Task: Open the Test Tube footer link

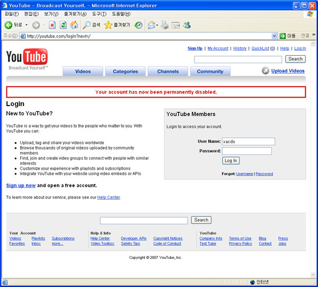Action: 208,243
